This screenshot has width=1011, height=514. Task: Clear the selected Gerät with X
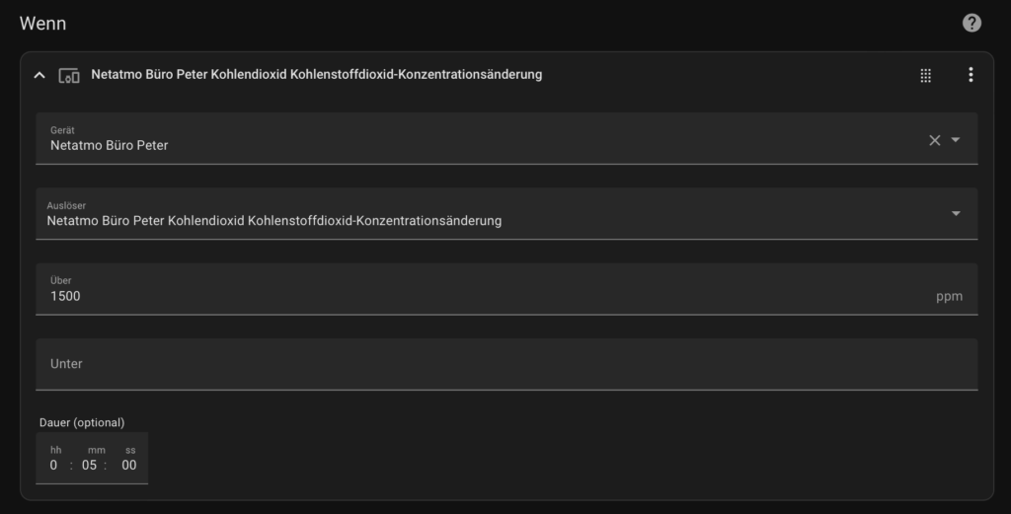point(934,140)
